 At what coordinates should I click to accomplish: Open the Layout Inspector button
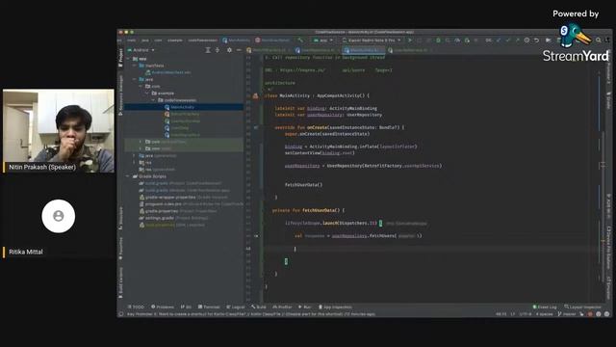point(583,307)
